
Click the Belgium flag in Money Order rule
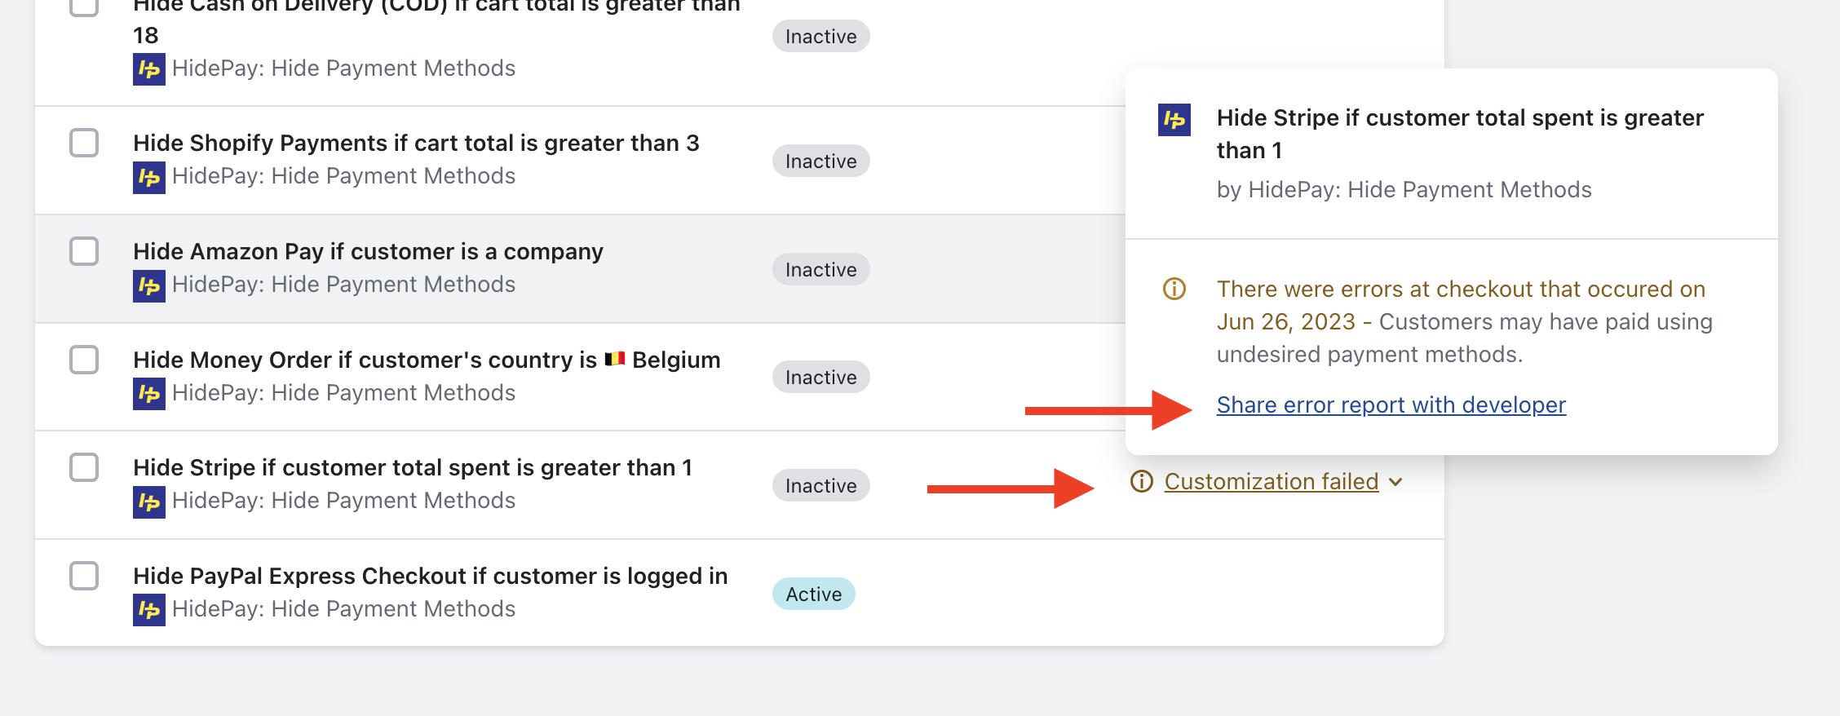click(x=615, y=359)
